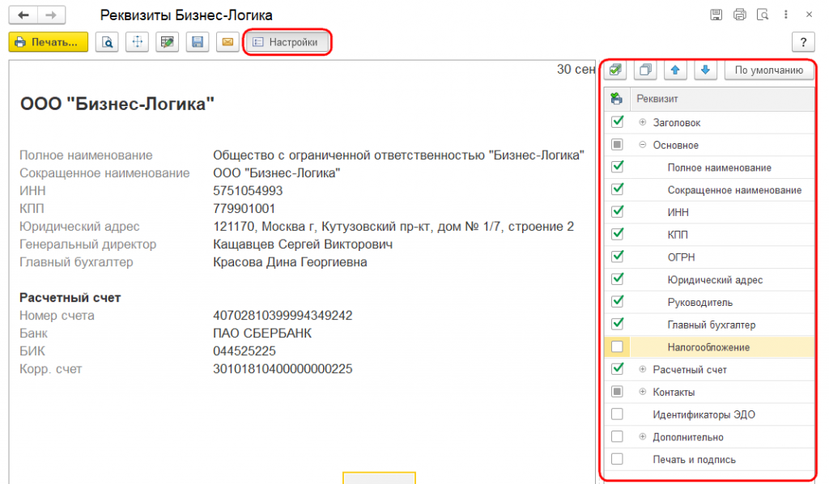This screenshot has width=829, height=484.
Task: Select the Налогообложение row label
Action: [708, 347]
